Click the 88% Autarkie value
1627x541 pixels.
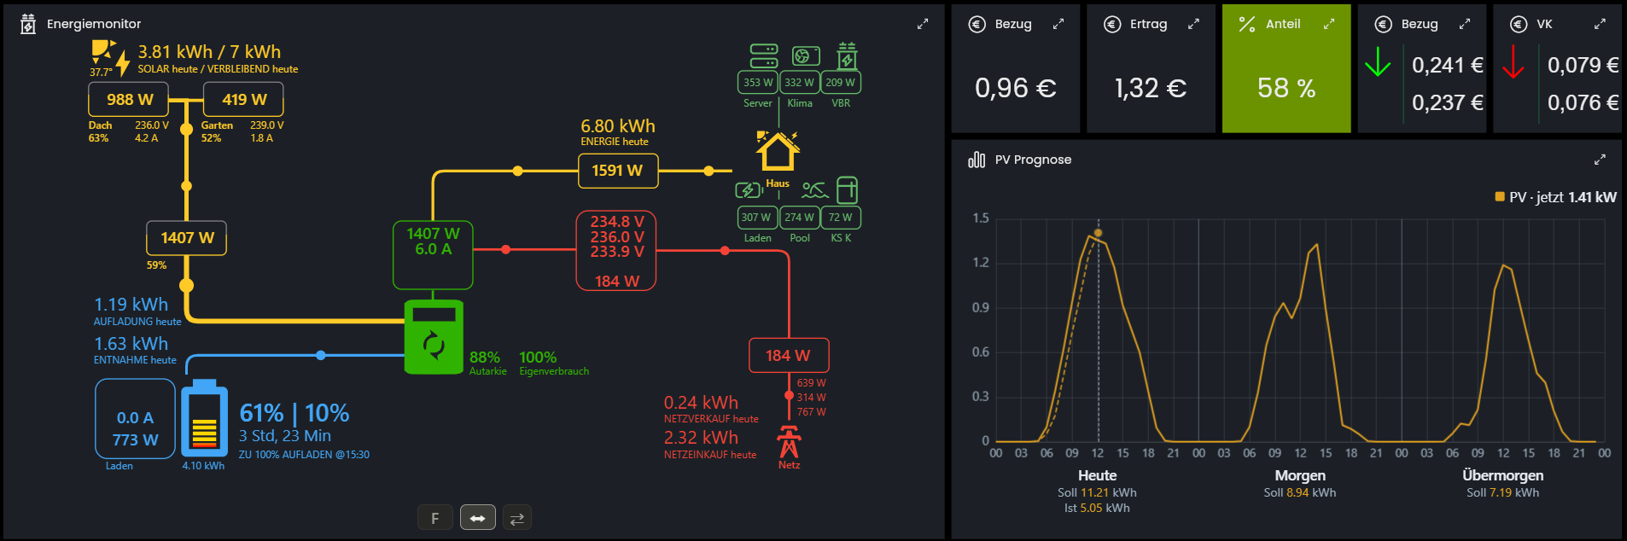(x=485, y=358)
